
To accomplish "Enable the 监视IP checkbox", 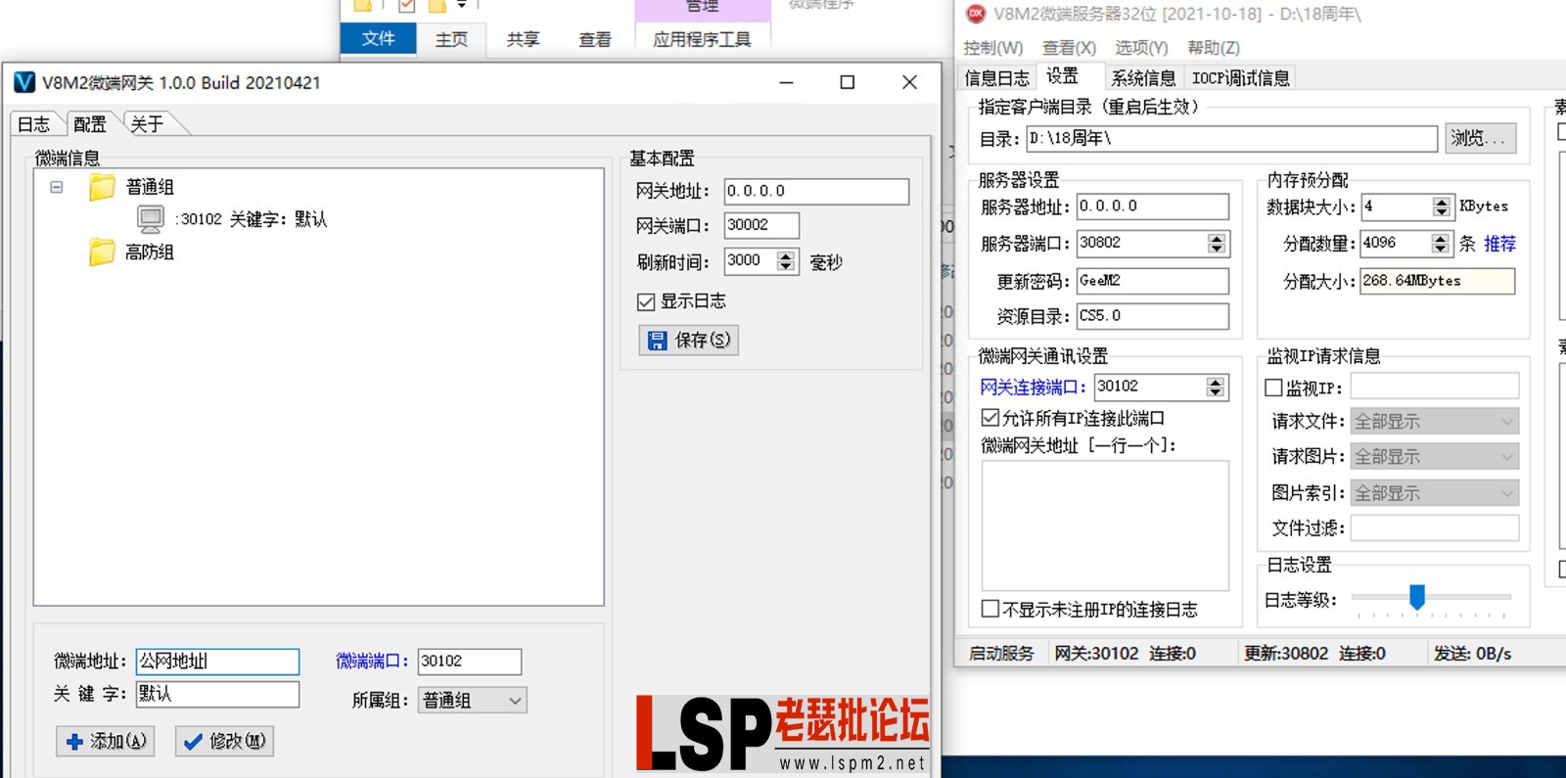I will 1274,389.
